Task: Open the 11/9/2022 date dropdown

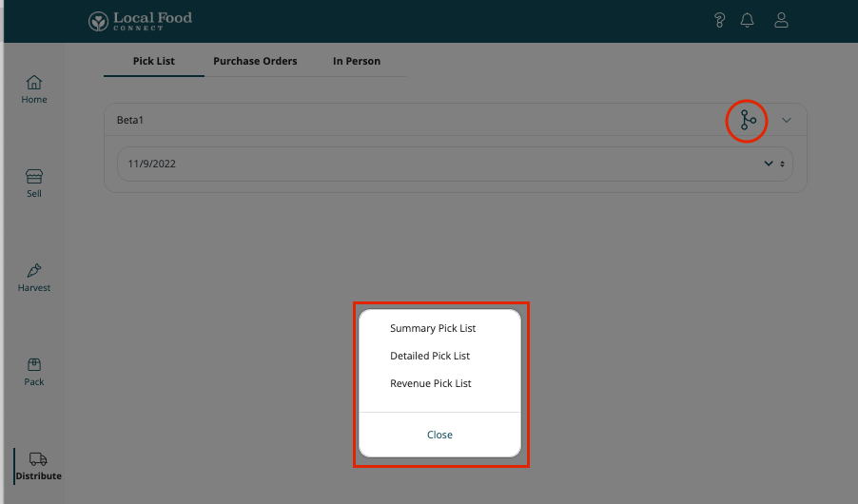Action: pos(454,164)
